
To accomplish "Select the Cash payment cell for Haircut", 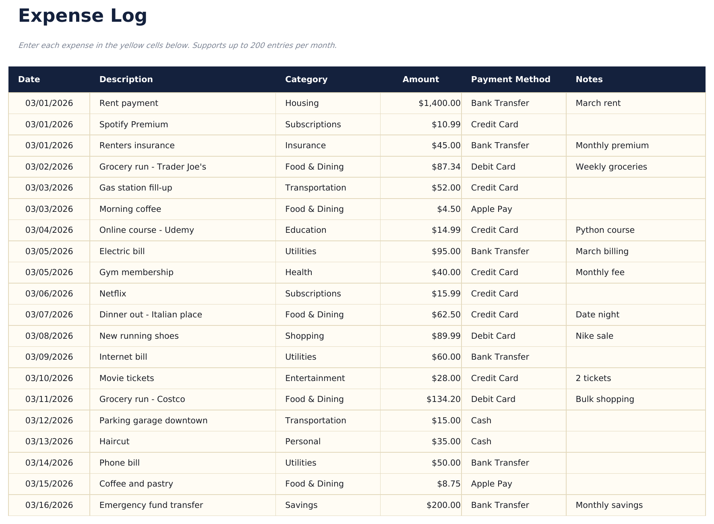I will [x=480, y=441].
